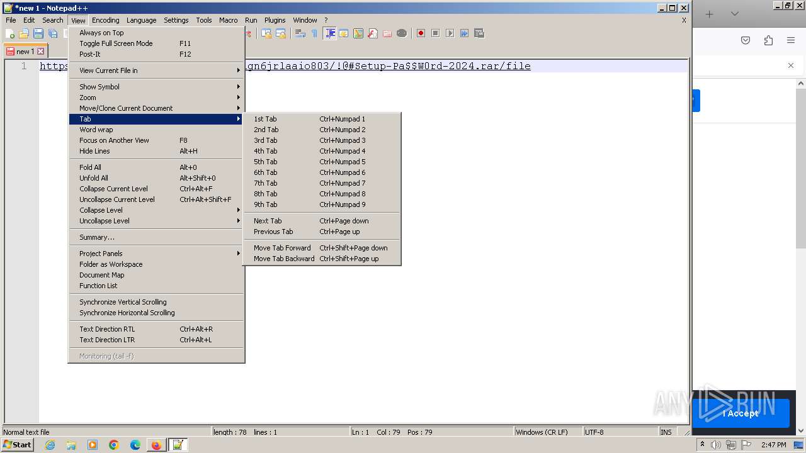
Task: Open Google Chrome from taskbar
Action: tap(114, 445)
